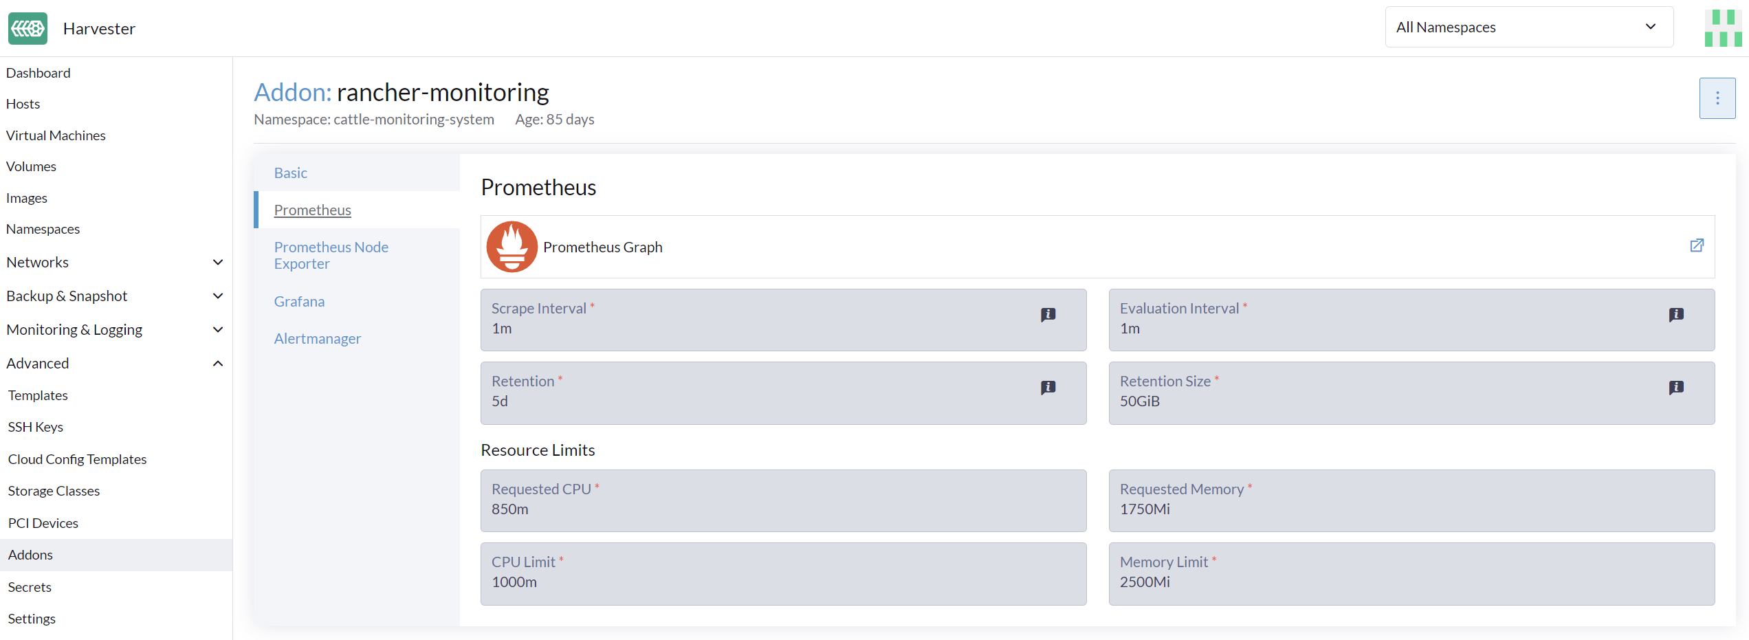This screenshot has height=640, width=1749.
Task: Open the three-dot actions menu
Action: coord(1717,98)
